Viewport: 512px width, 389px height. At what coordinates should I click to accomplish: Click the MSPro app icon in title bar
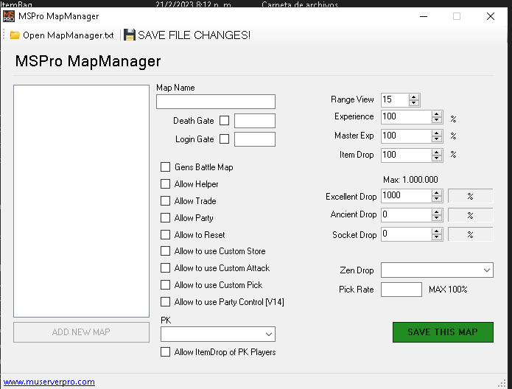(x=10, y=16)
